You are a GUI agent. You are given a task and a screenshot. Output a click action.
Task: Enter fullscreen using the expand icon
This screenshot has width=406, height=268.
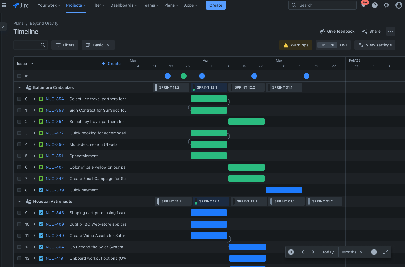click(385, 252)
